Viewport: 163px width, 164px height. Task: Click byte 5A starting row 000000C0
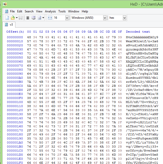coord(29,86)
